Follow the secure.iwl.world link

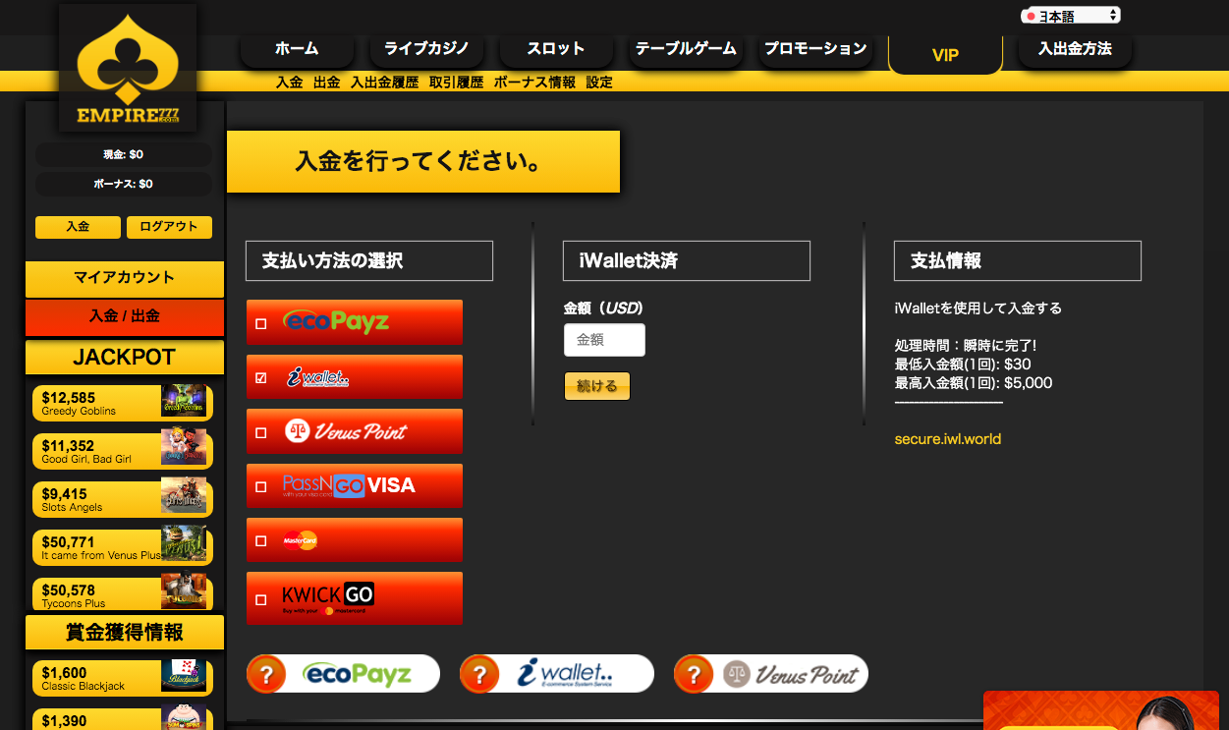pyautogui.click(x=948, y=439)
